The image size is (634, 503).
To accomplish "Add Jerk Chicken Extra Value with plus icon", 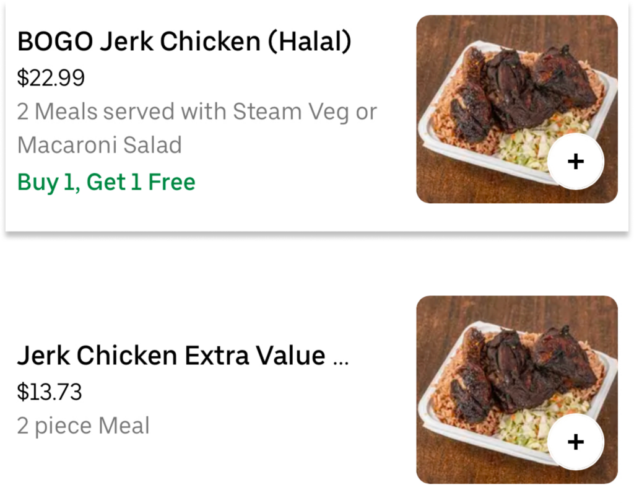I will tap(576, 442).
